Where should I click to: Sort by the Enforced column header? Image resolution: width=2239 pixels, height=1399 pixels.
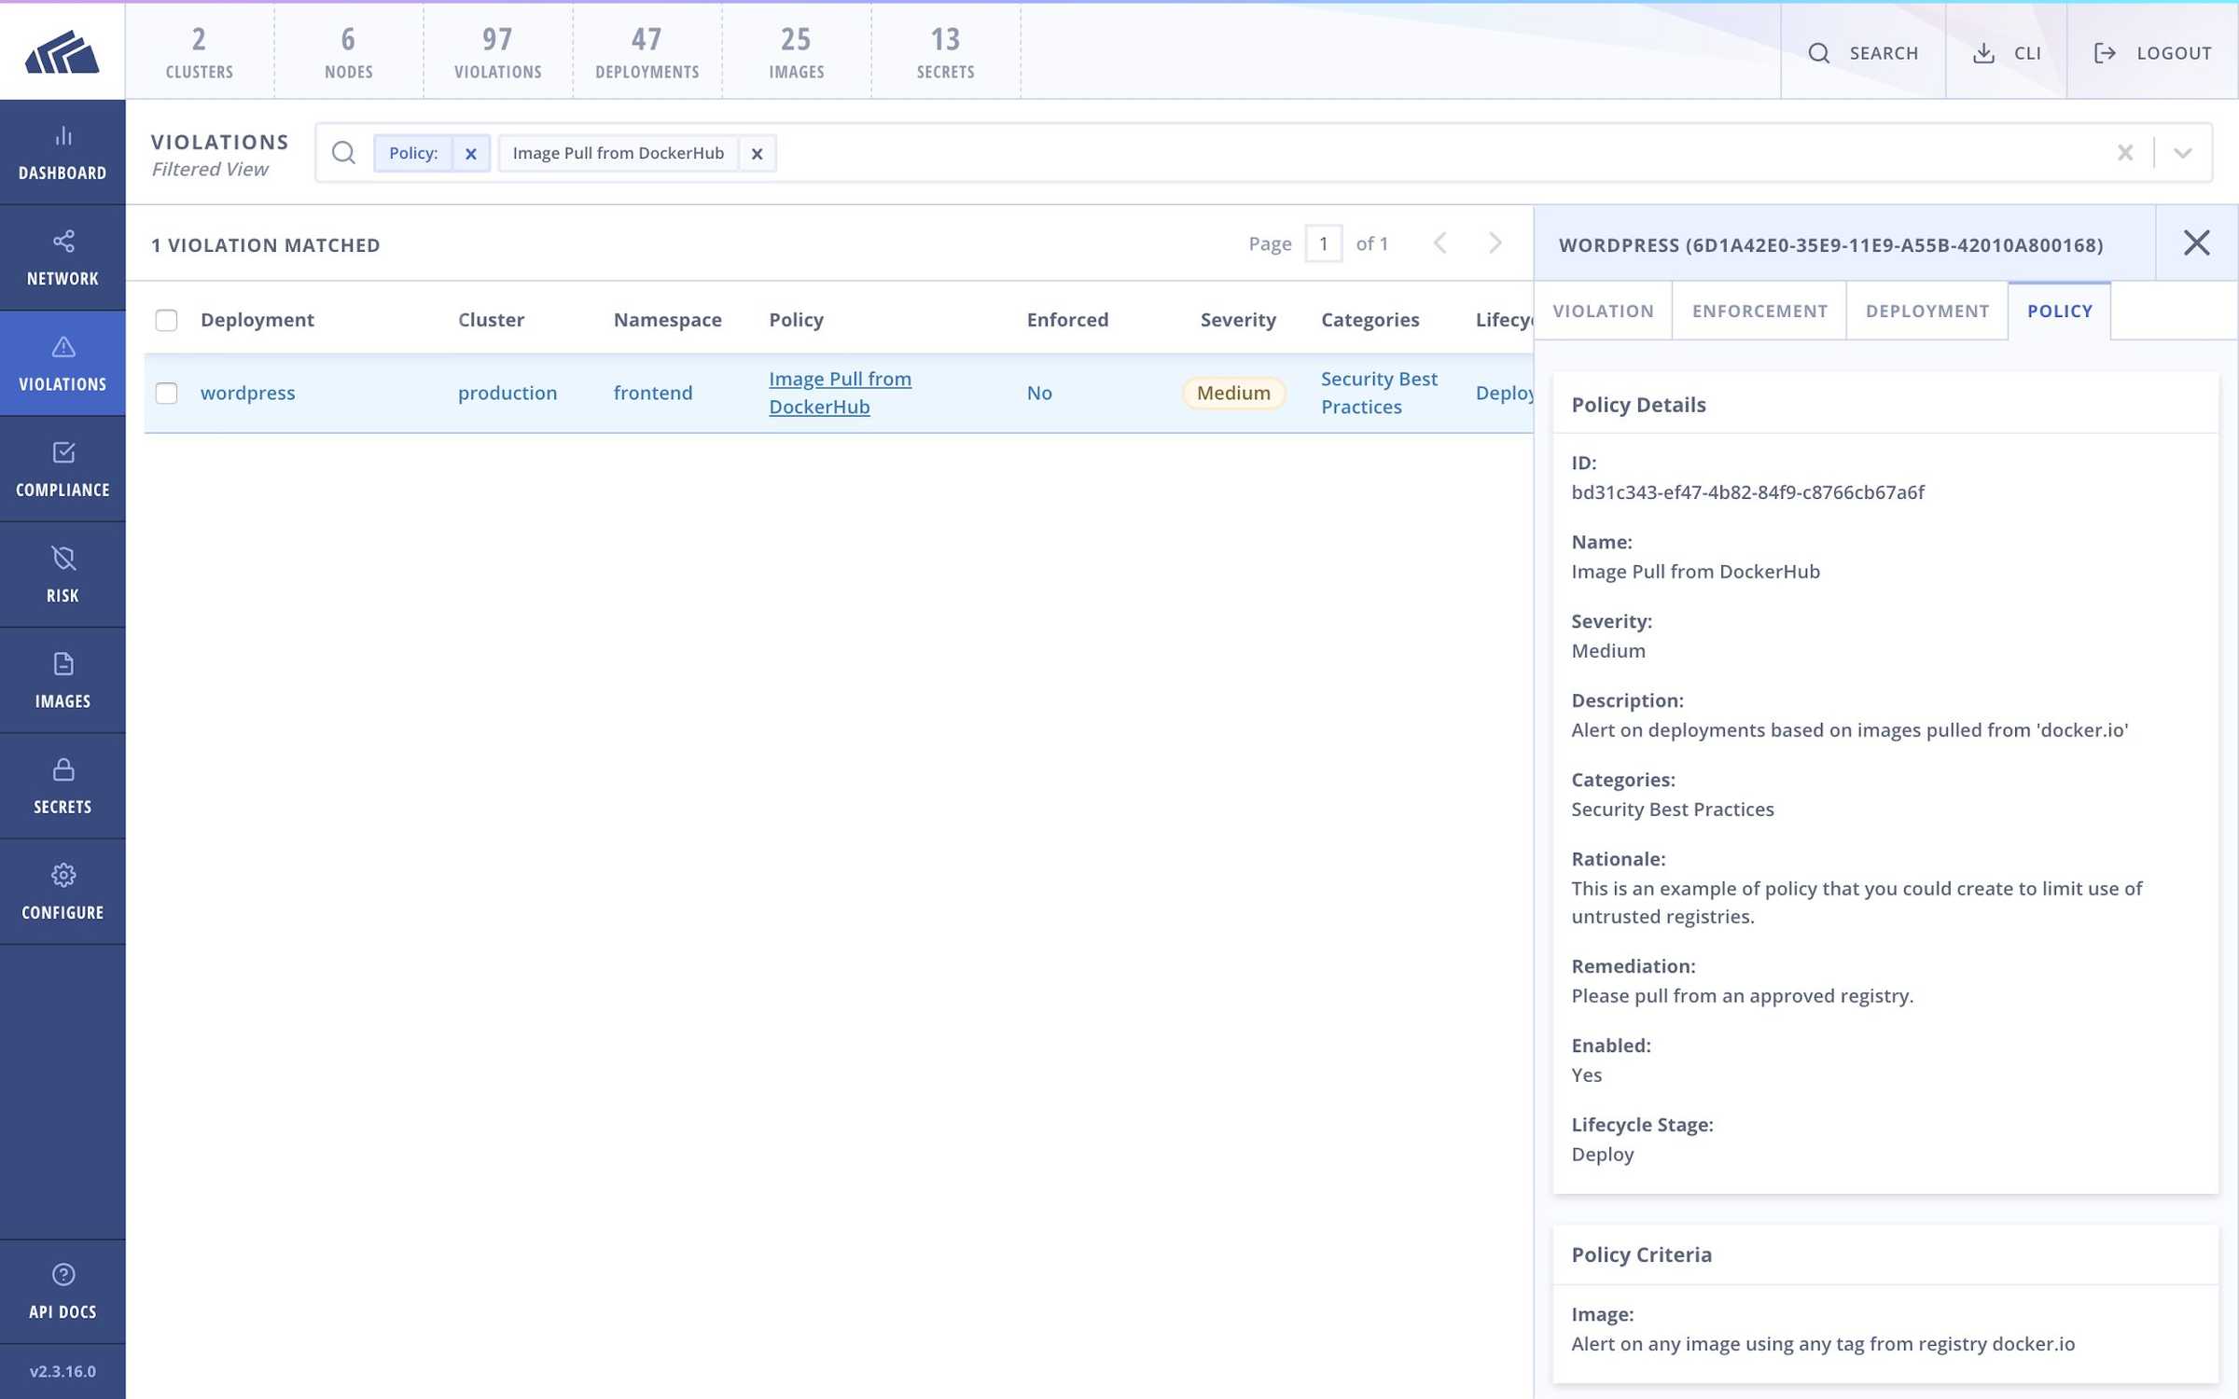[x=1067, y=320]
